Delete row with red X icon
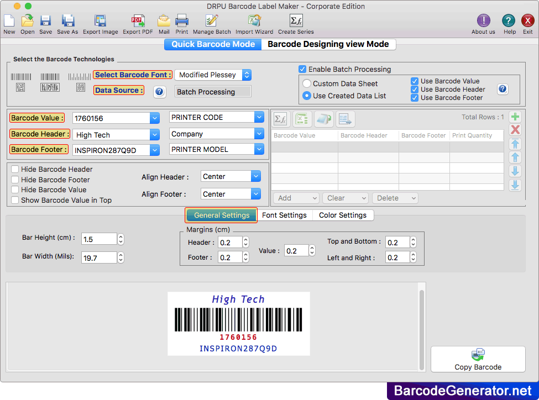This screenshot has height=400, width=539. 515,130
